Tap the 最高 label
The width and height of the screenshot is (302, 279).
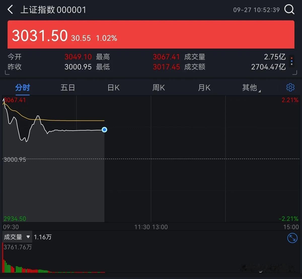[103, 57]
